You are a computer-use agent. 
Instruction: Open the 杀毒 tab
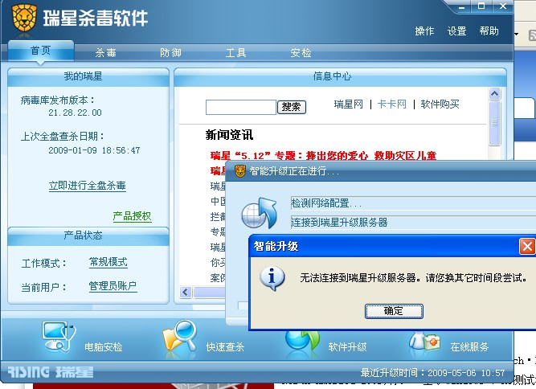105,52
